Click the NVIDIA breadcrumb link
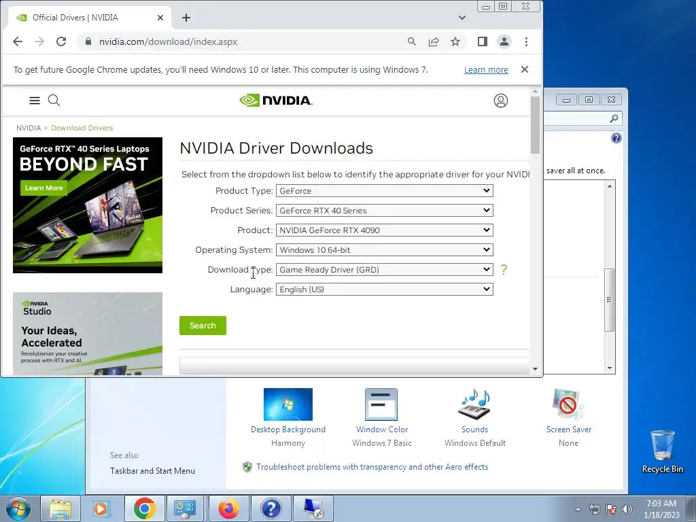 point(29,128)
